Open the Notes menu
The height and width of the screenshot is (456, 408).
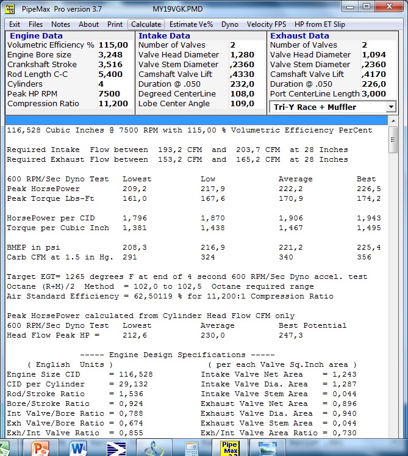point(61,24)
